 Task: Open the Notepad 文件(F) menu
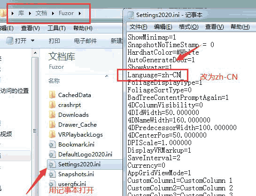click(139, 27)
